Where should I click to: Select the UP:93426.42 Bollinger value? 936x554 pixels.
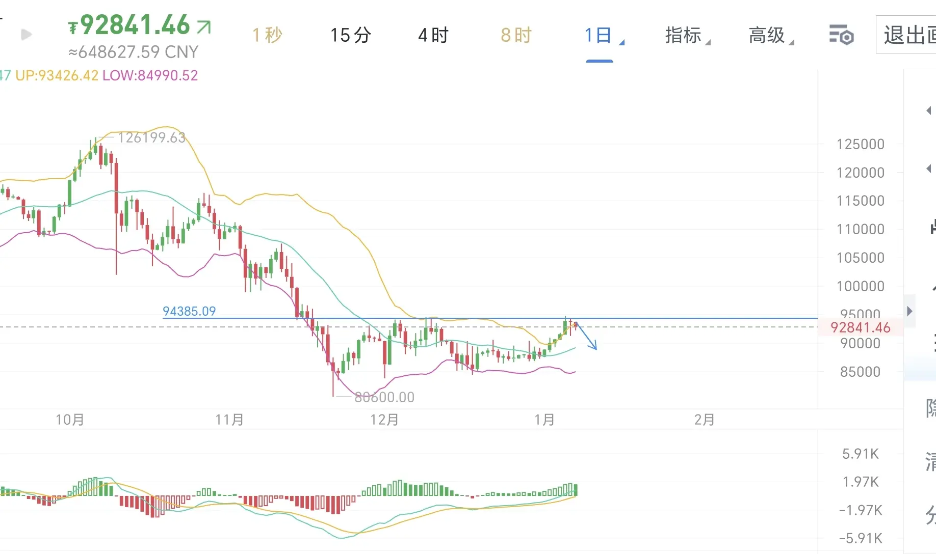click(x=57, y=76)
